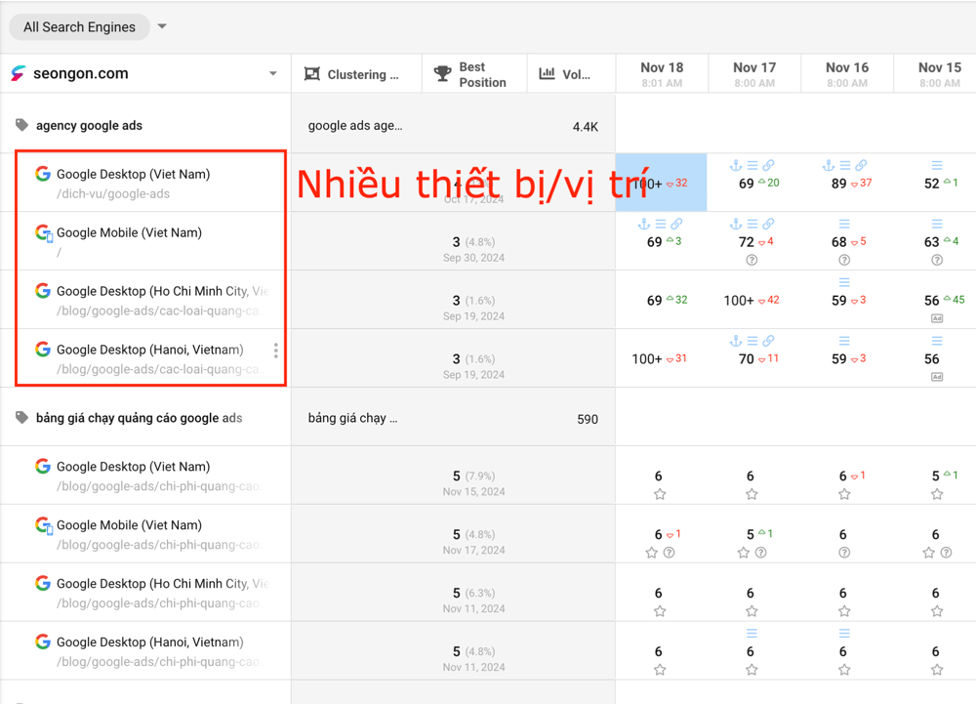This screenshot has height=704, width=977.
Task: Click the 100+ ▼42 Ho Chi Minh cell
Action: 752,301
